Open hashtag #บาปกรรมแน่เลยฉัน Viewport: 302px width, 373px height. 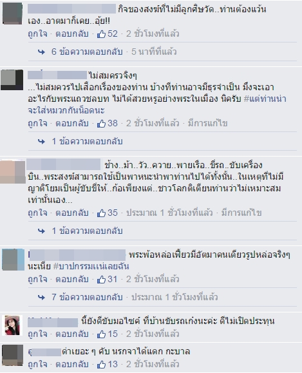pos(91,266)
